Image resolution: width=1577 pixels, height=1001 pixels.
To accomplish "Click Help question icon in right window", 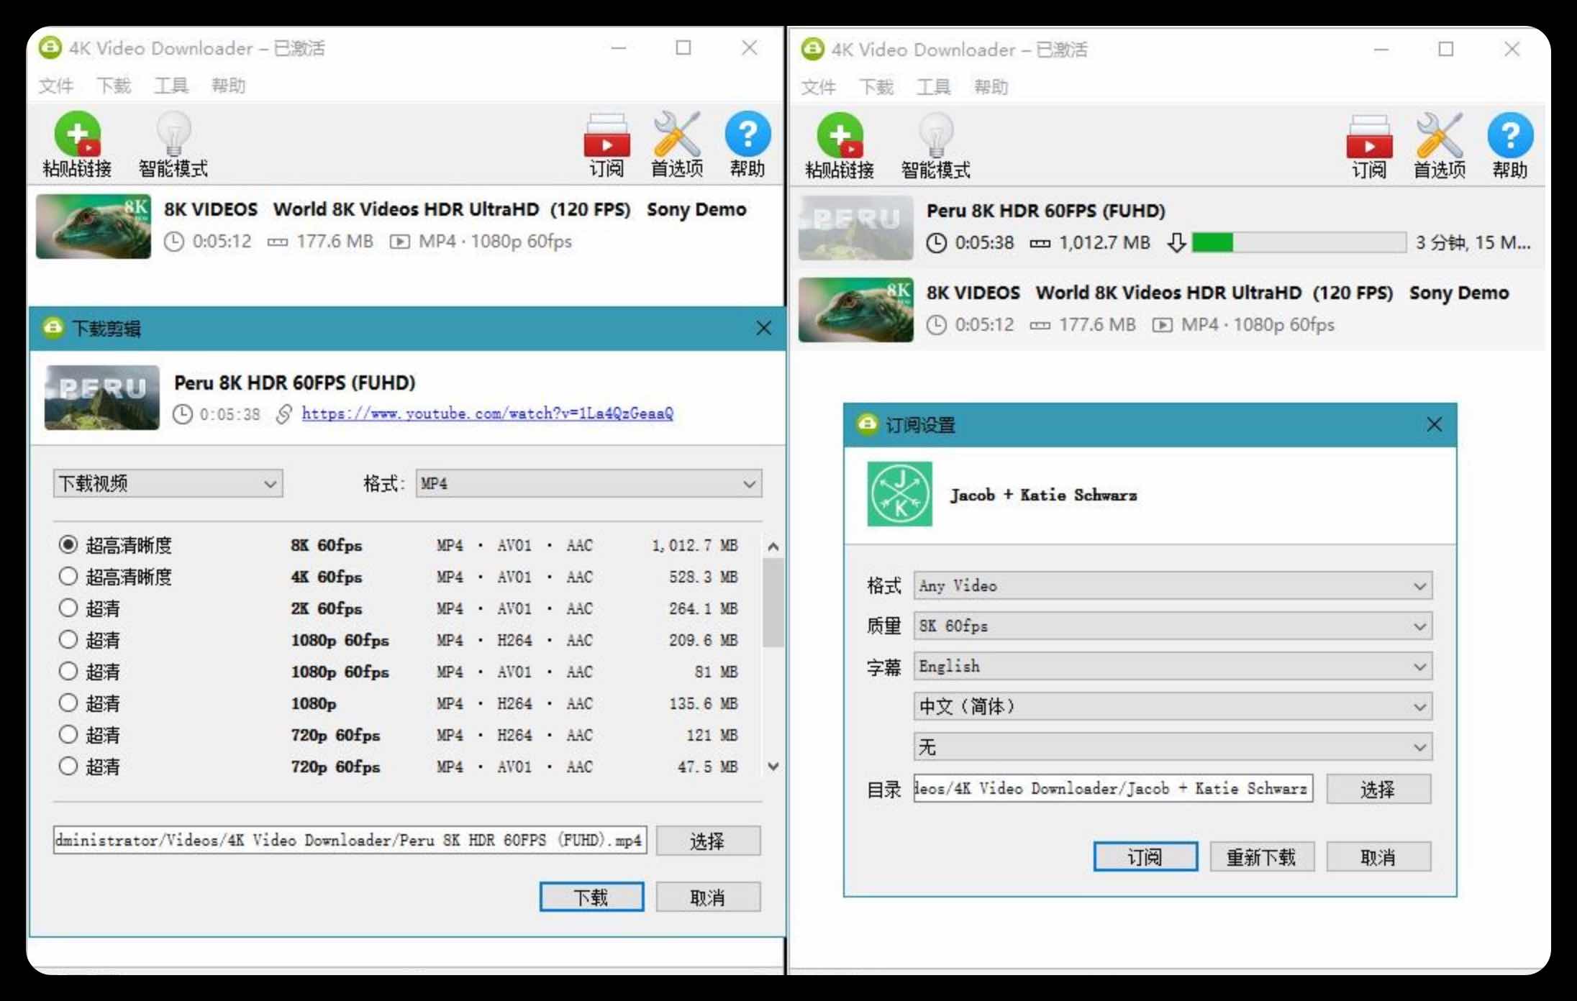I will tap(1510, 136).
